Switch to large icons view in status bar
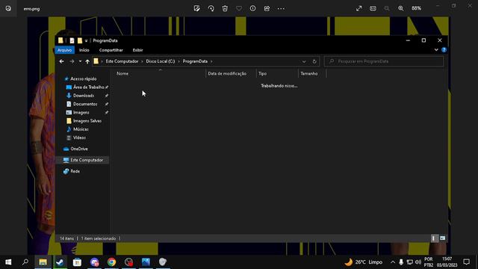 click(442, 238)
